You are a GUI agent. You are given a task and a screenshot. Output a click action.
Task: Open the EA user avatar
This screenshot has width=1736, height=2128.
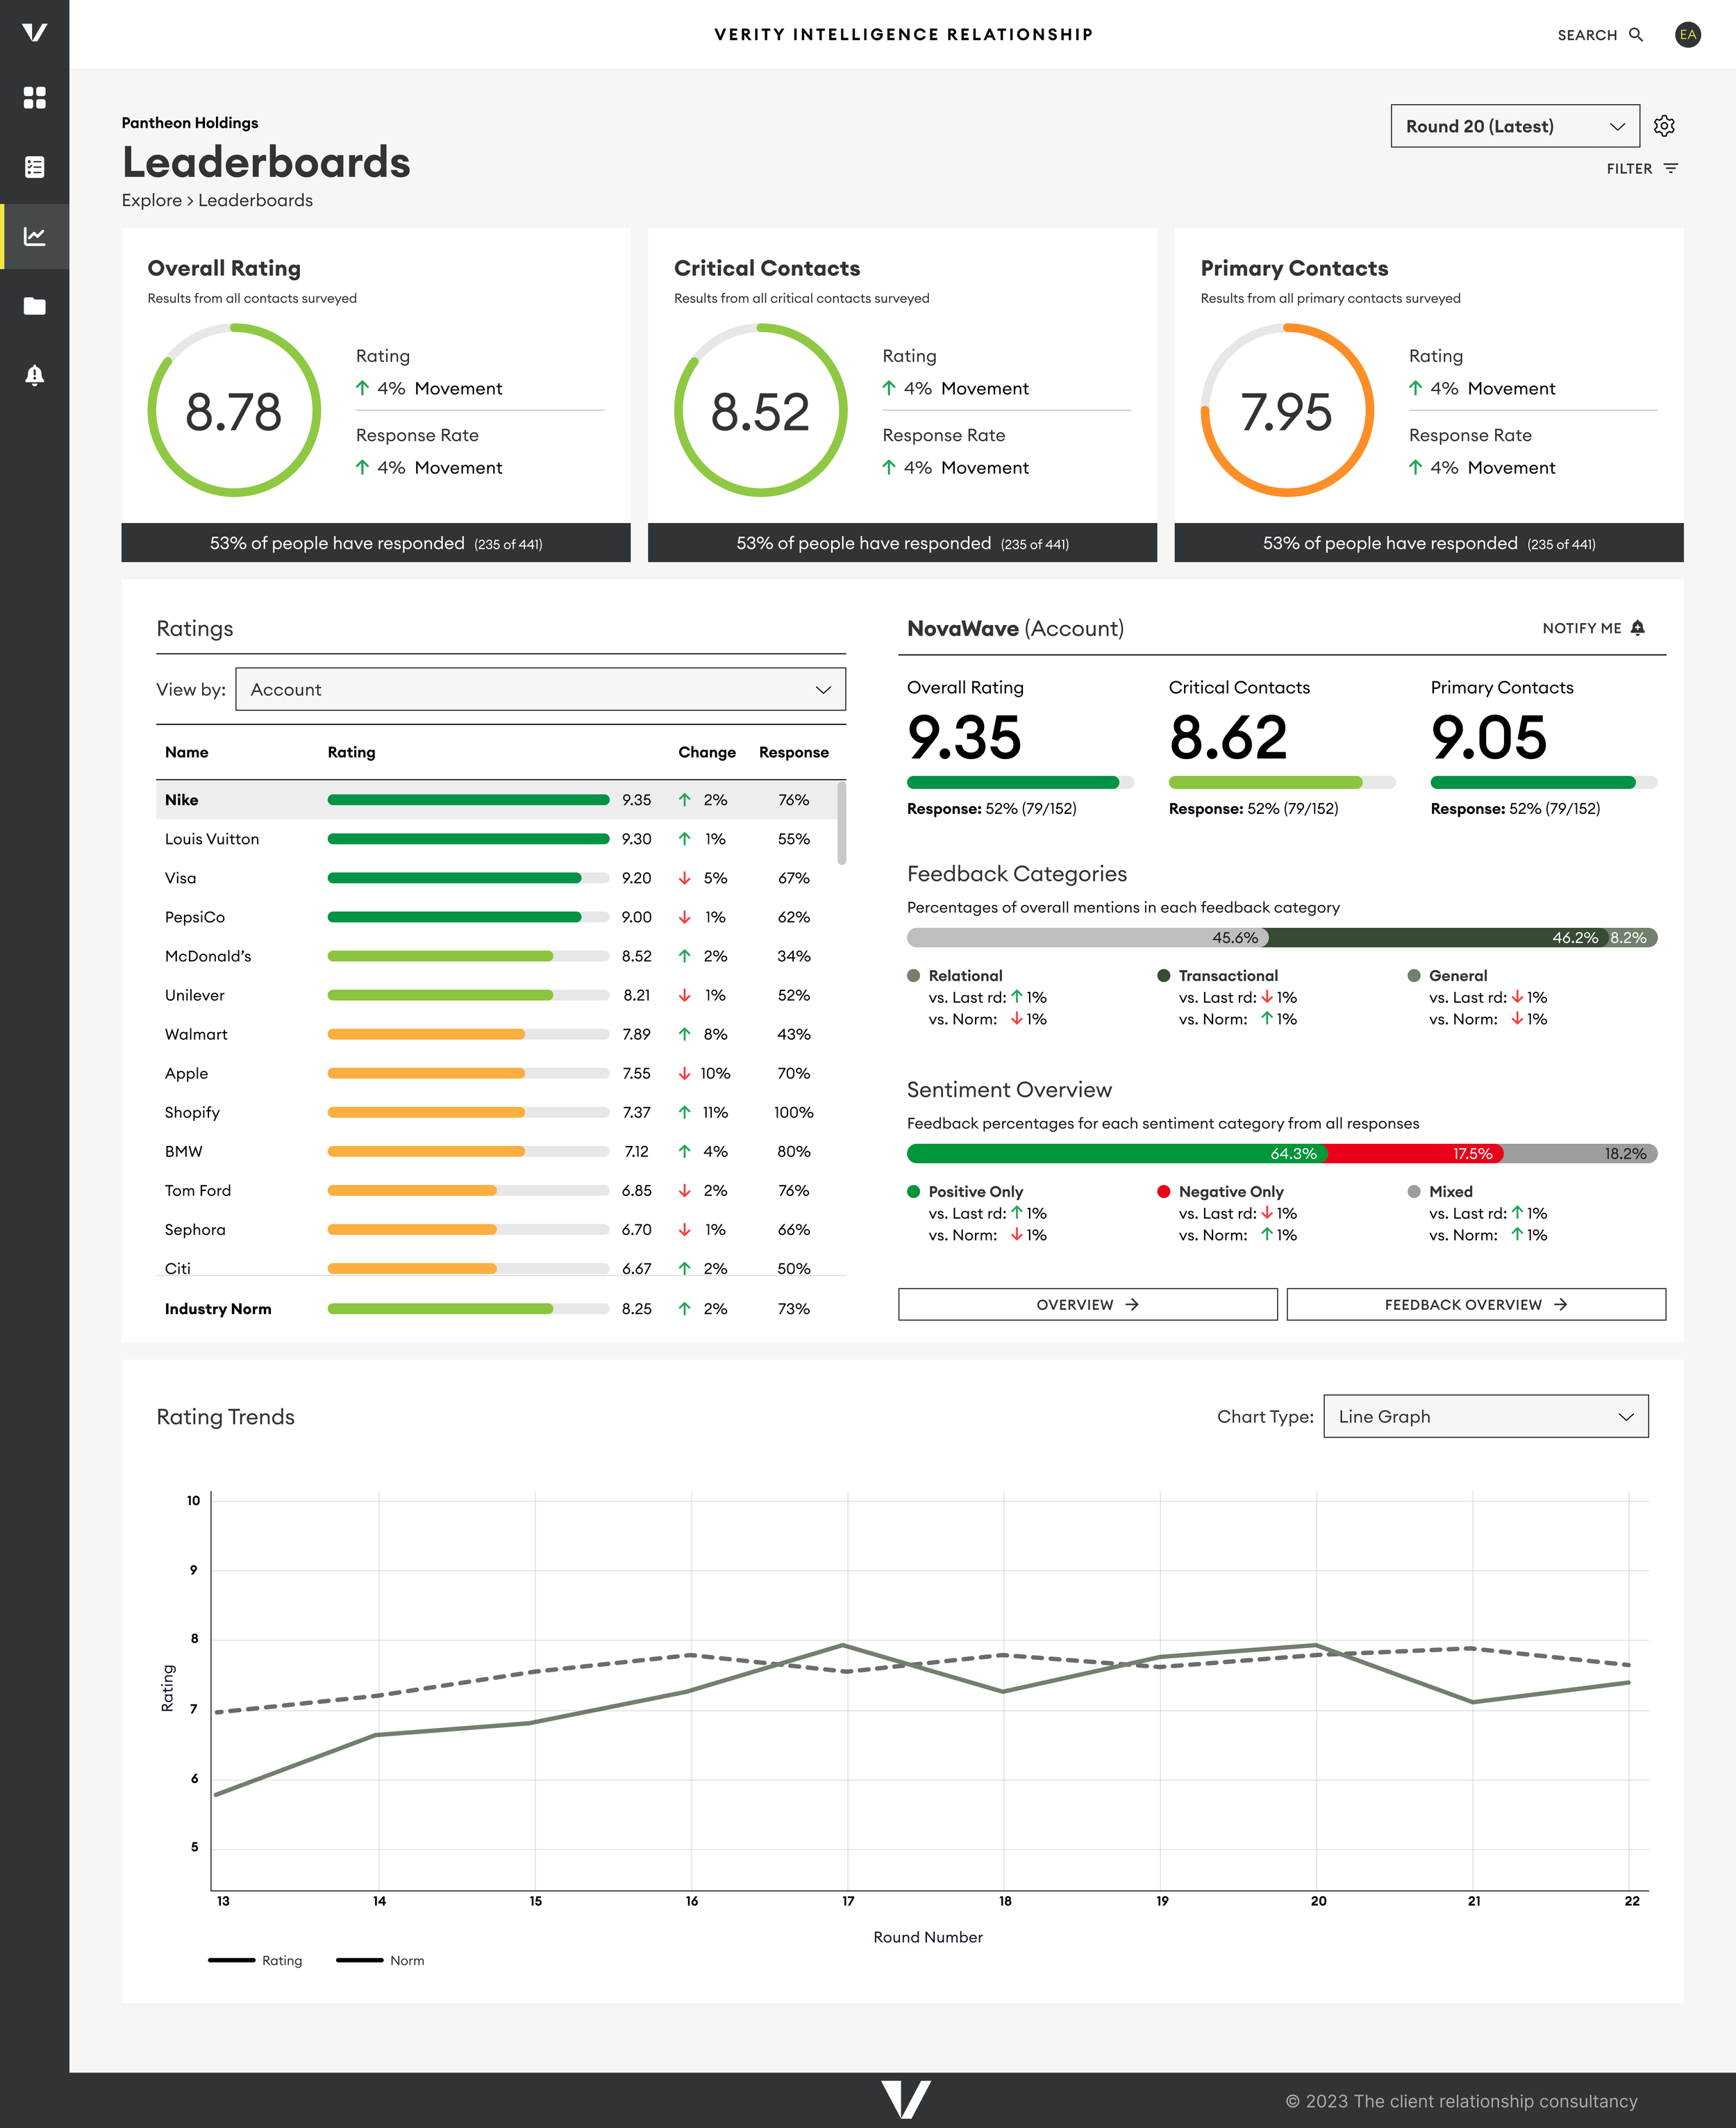(x=1688, y=35)
